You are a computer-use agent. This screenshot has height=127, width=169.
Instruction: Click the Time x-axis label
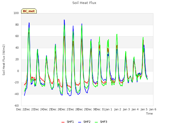click(149, 114)
